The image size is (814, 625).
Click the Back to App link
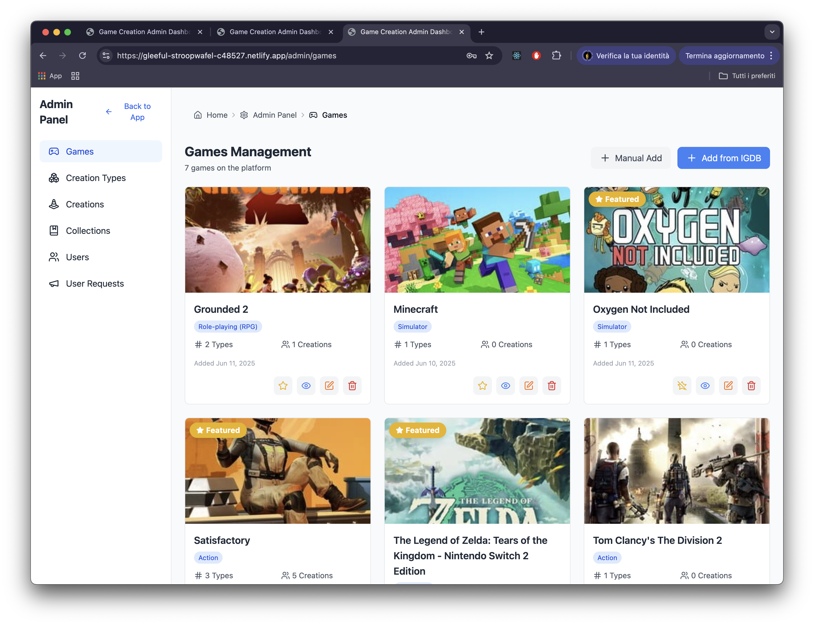coord(137,112)
